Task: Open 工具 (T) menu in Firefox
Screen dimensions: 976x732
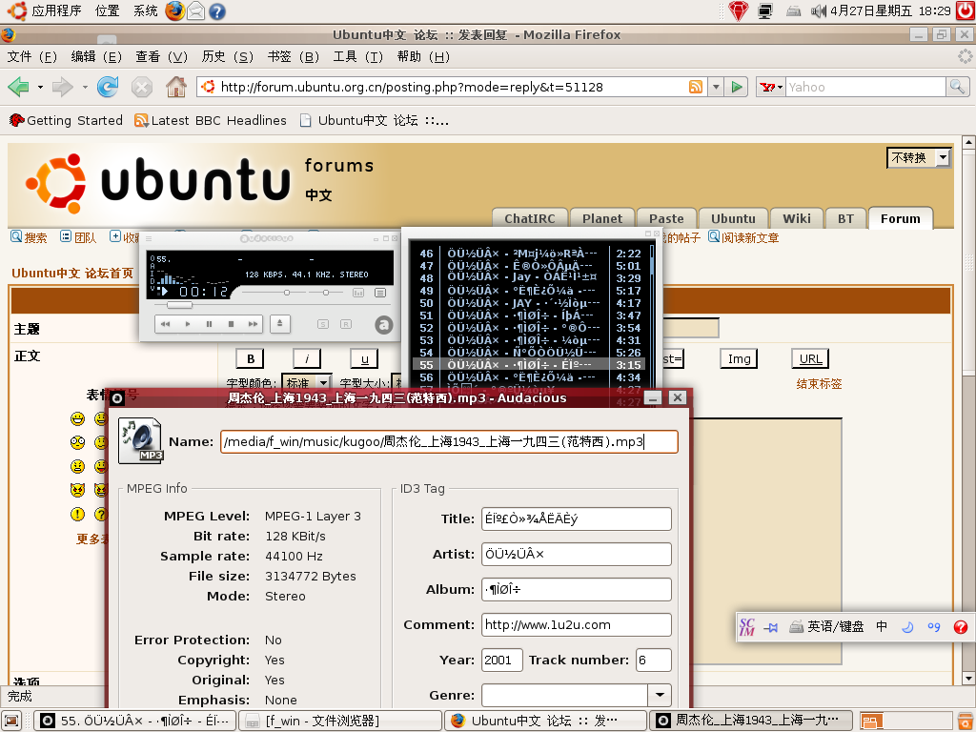Action: tap(358, 56)
